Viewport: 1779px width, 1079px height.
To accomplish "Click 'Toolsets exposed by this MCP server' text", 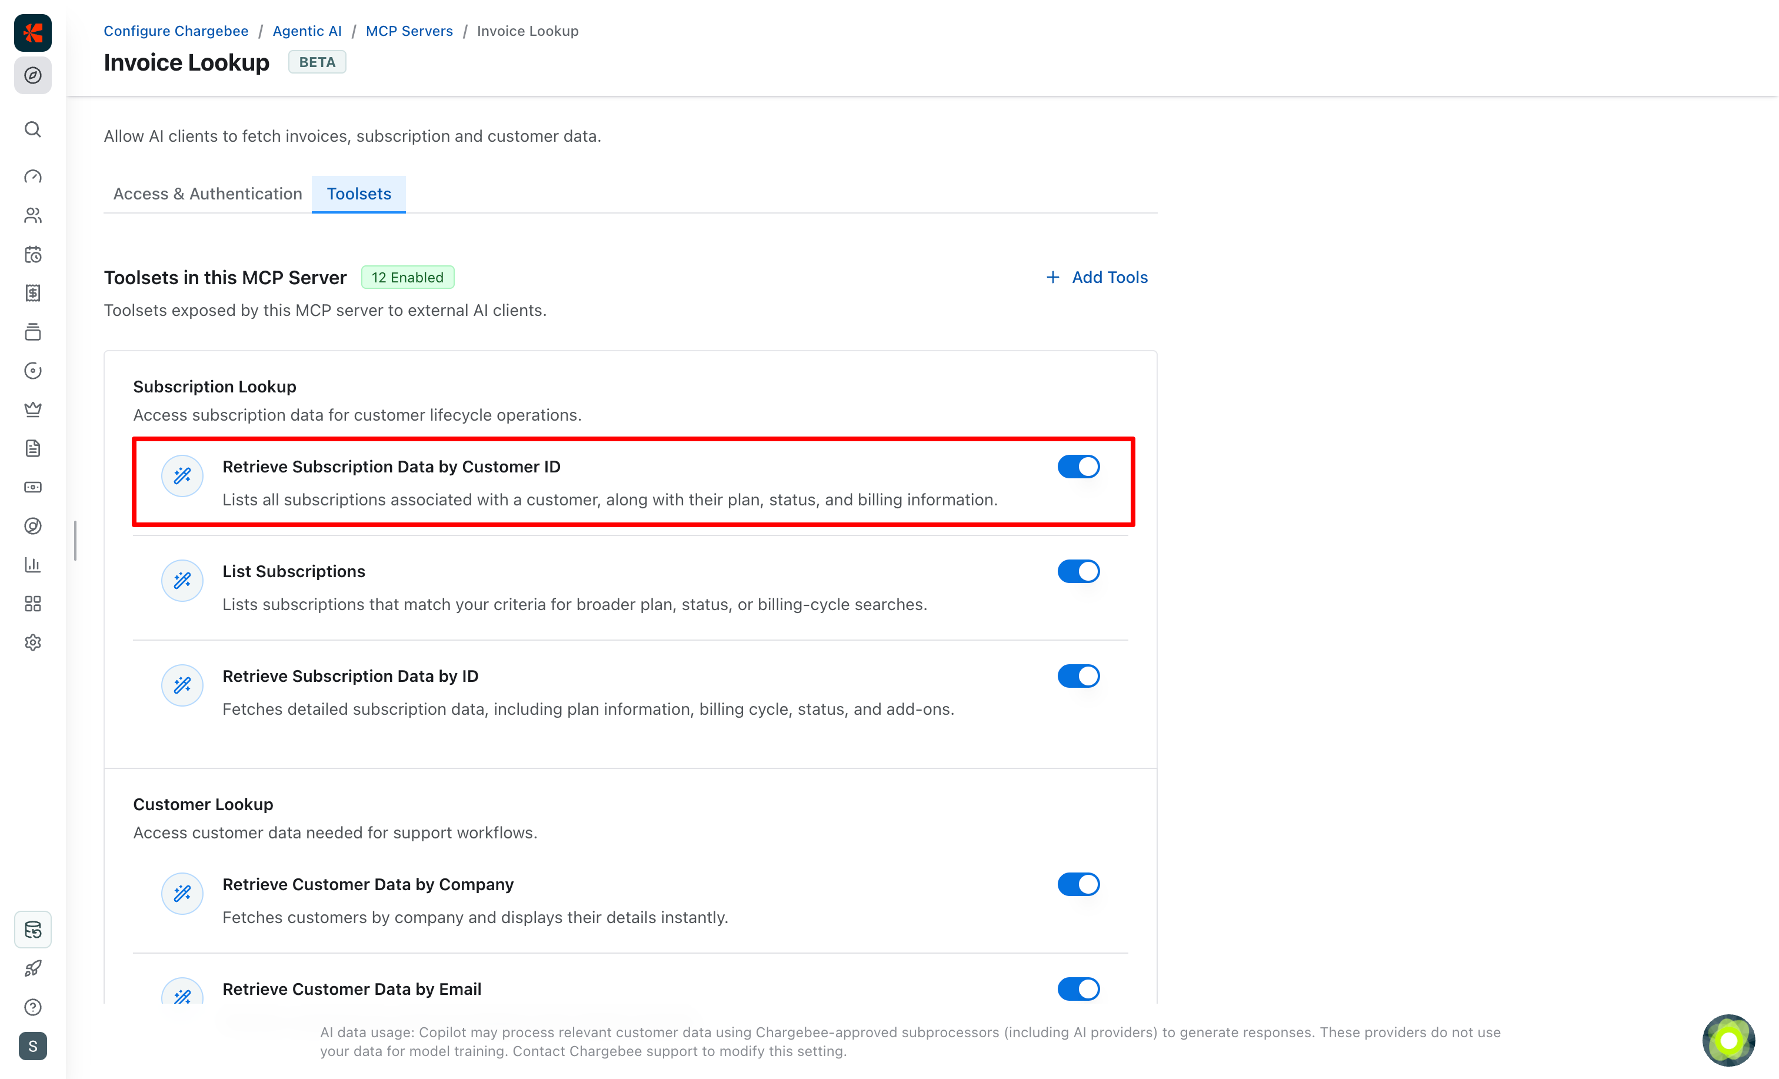I will 325,310.
